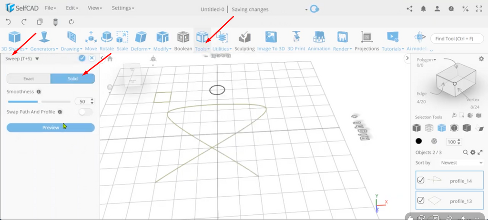This screenshot has height=220, width=488.
Task: Open the Modify dropdown
Action: 163,40
